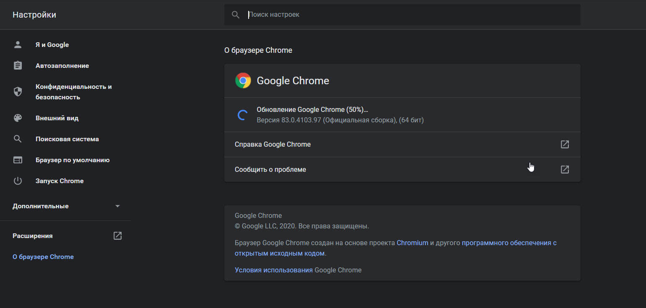646x308 pixels.
Task: Click the magnifier icon beside Поисковая система
Action: pos(18,139)
